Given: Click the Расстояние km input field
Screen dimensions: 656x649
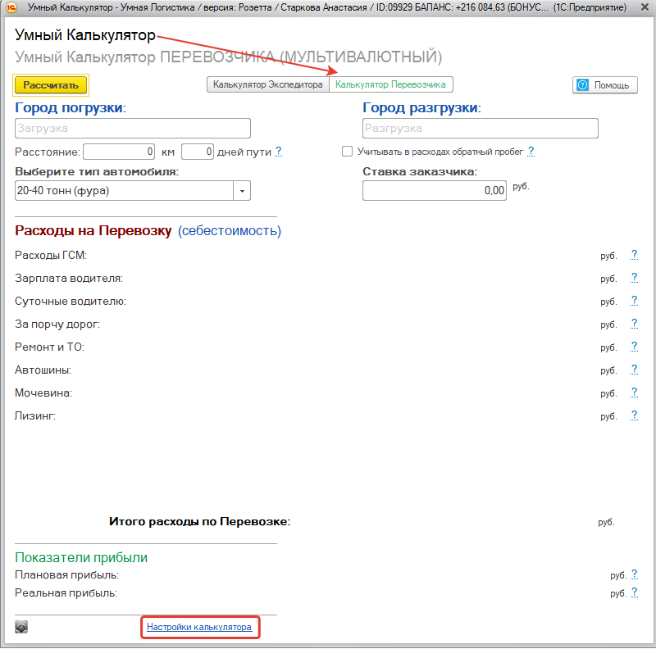Looking at the screenshot, I should [119, 152].
